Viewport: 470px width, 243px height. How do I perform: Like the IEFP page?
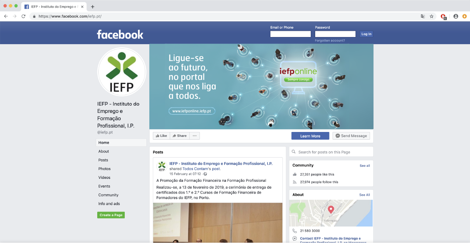coord(161,136)
